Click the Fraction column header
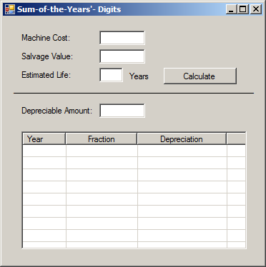266x267 pixels. pos(102,138)
